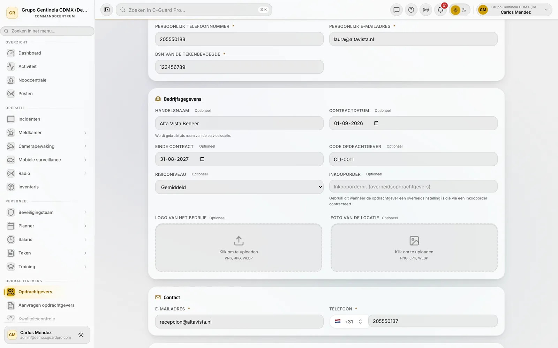Open the Einde contract calendar picker icon
Viewport: 558px width, 348px height.
202,159
